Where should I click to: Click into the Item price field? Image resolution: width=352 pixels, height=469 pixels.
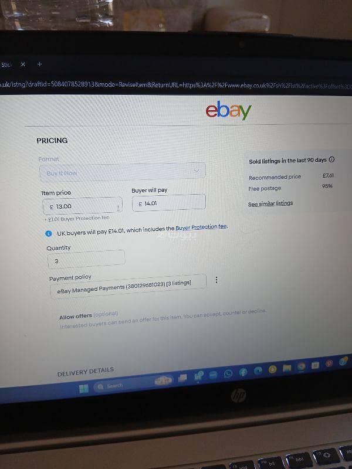(83, 206)
